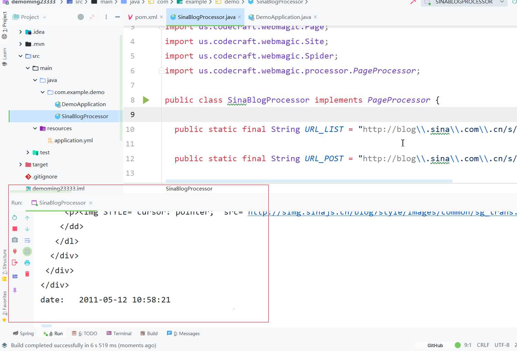Viewport: 517px width, 351px height.
Task: Click the build hammer icon in top toolbar
Action: point(413,2)
